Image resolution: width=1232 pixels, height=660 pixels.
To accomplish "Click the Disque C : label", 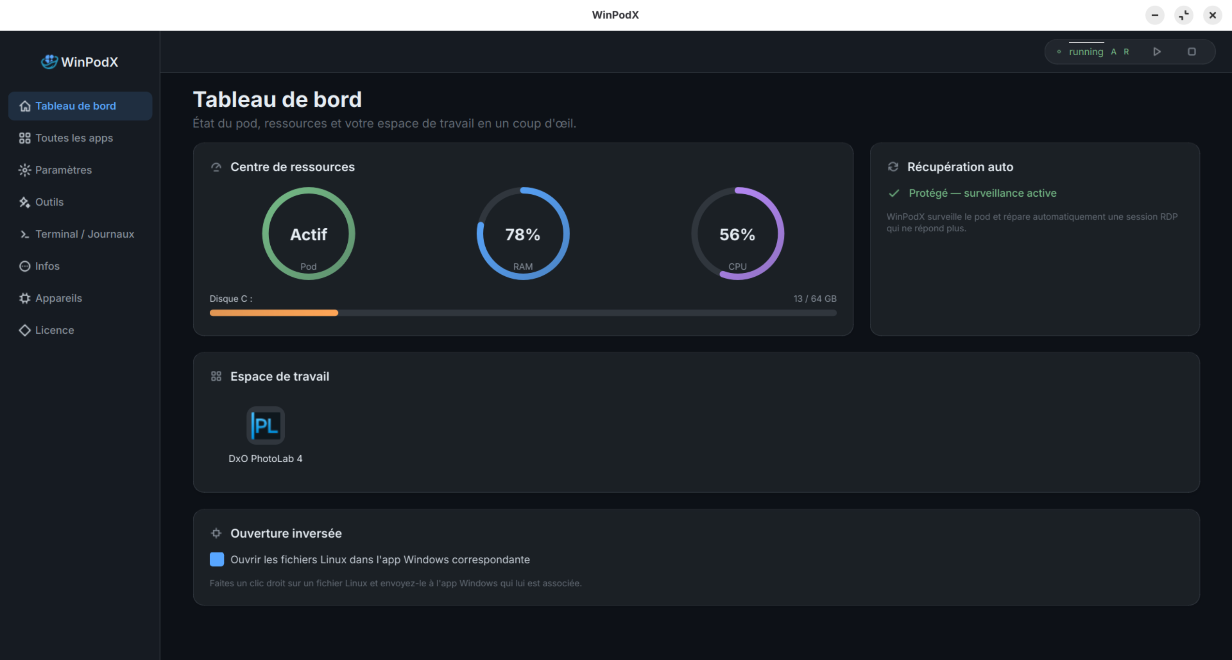I will coord(231,298).
